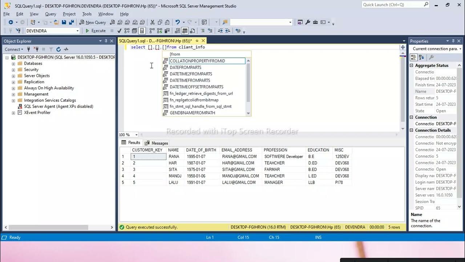
Task: Switch to the Messages tab
Action: coord(157,143)
